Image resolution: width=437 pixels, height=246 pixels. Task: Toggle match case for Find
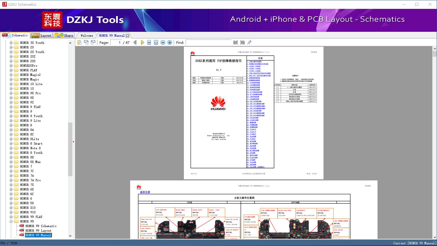point(249,42)
